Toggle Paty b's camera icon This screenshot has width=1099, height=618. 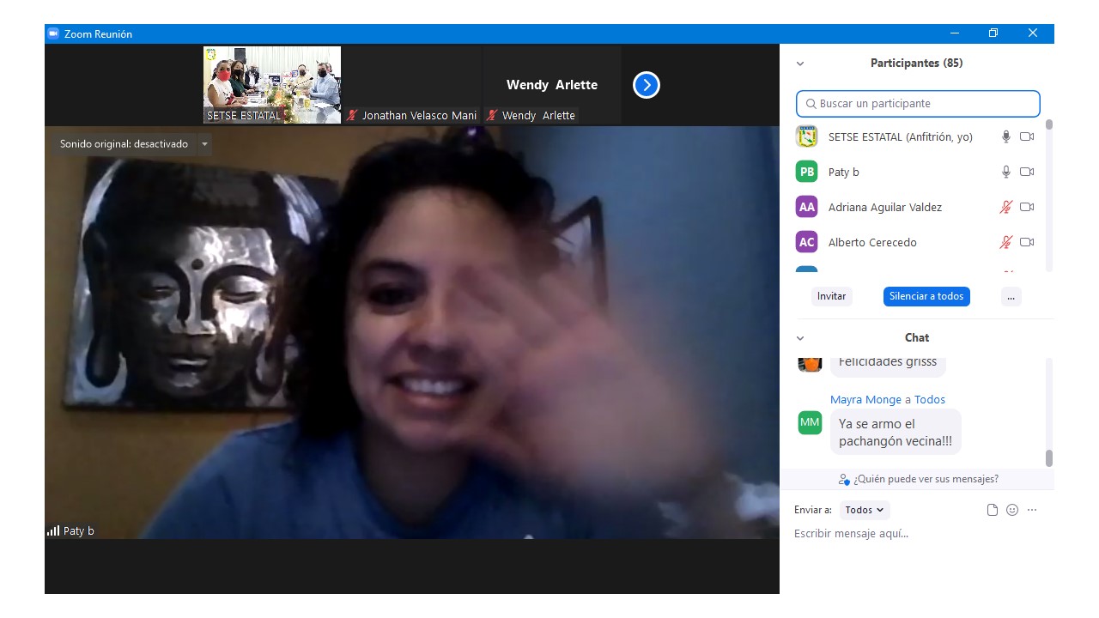click(x=1027, y=172)
